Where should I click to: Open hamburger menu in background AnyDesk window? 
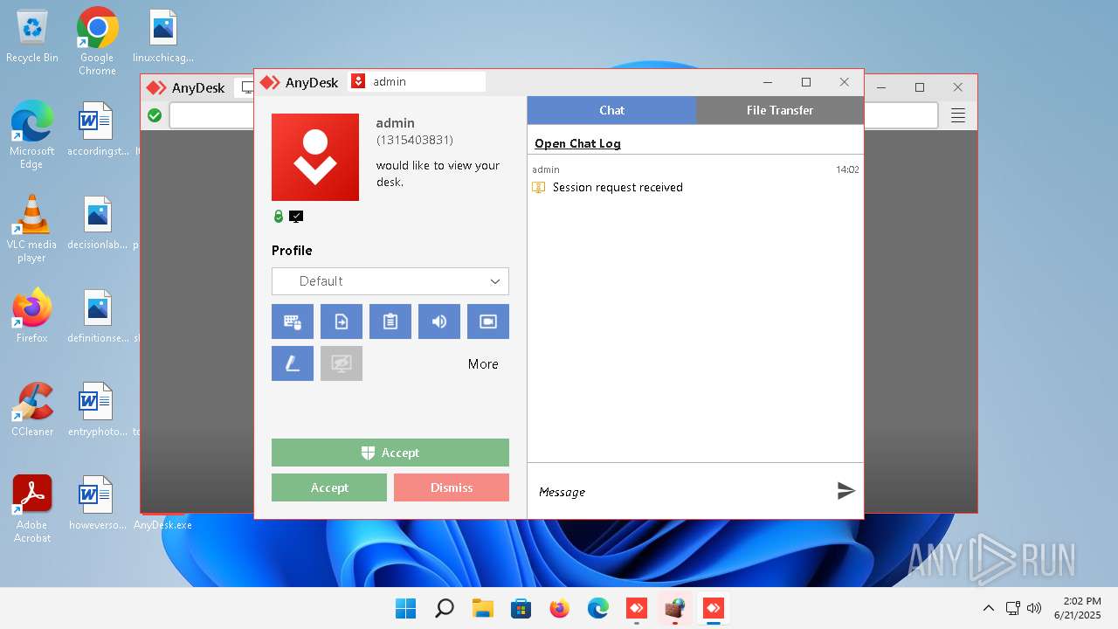[x=958, y=115]
